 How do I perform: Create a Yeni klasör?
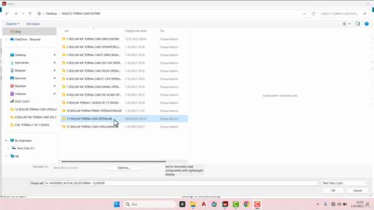tap(33, 24)
